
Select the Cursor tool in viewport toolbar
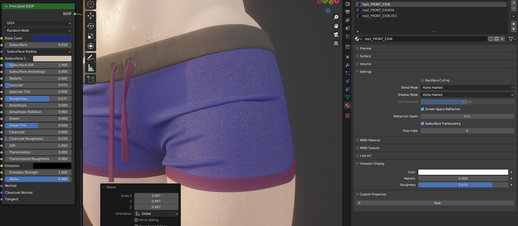[x=91, y=4]
